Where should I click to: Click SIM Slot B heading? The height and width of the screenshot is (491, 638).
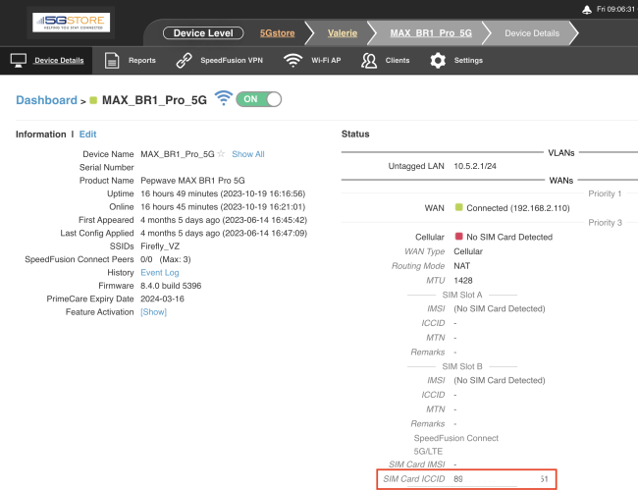(462, 366)
